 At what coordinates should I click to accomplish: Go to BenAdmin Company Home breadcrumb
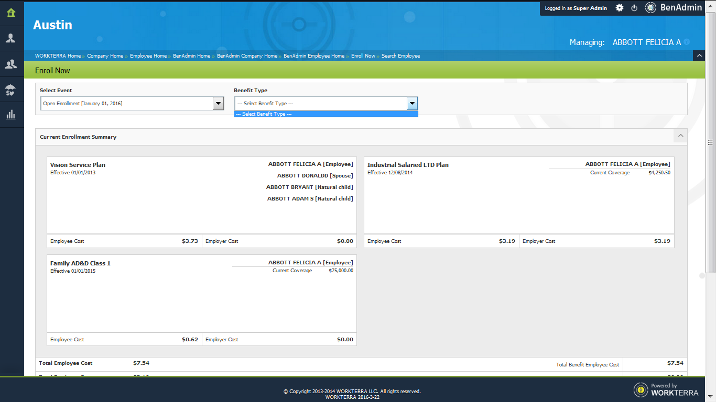coord(247,56)
